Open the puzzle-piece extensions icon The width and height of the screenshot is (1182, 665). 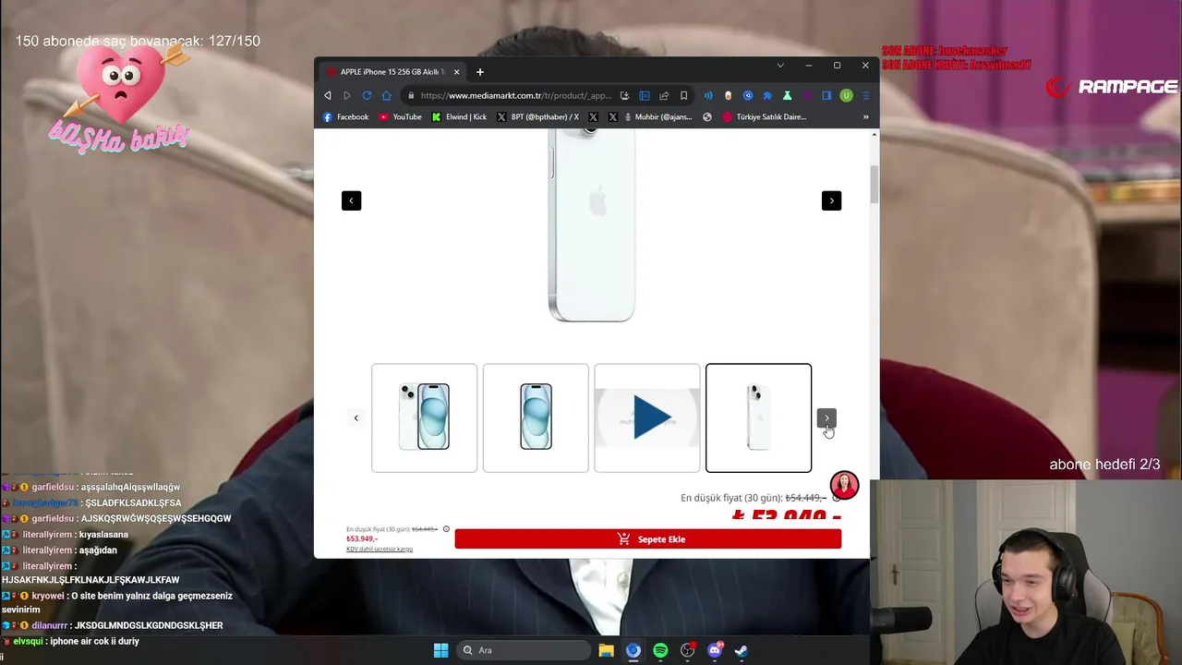[767, 95]
